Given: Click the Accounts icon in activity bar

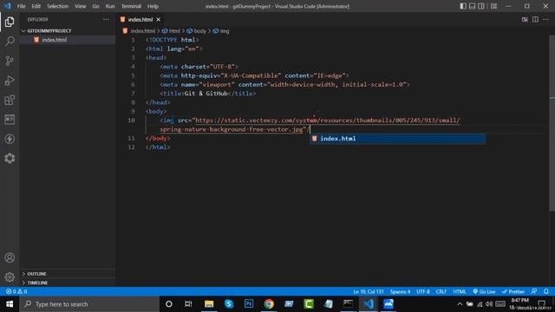Looking at the screenshot, I should pyautogui.click(x=10, y=257).
